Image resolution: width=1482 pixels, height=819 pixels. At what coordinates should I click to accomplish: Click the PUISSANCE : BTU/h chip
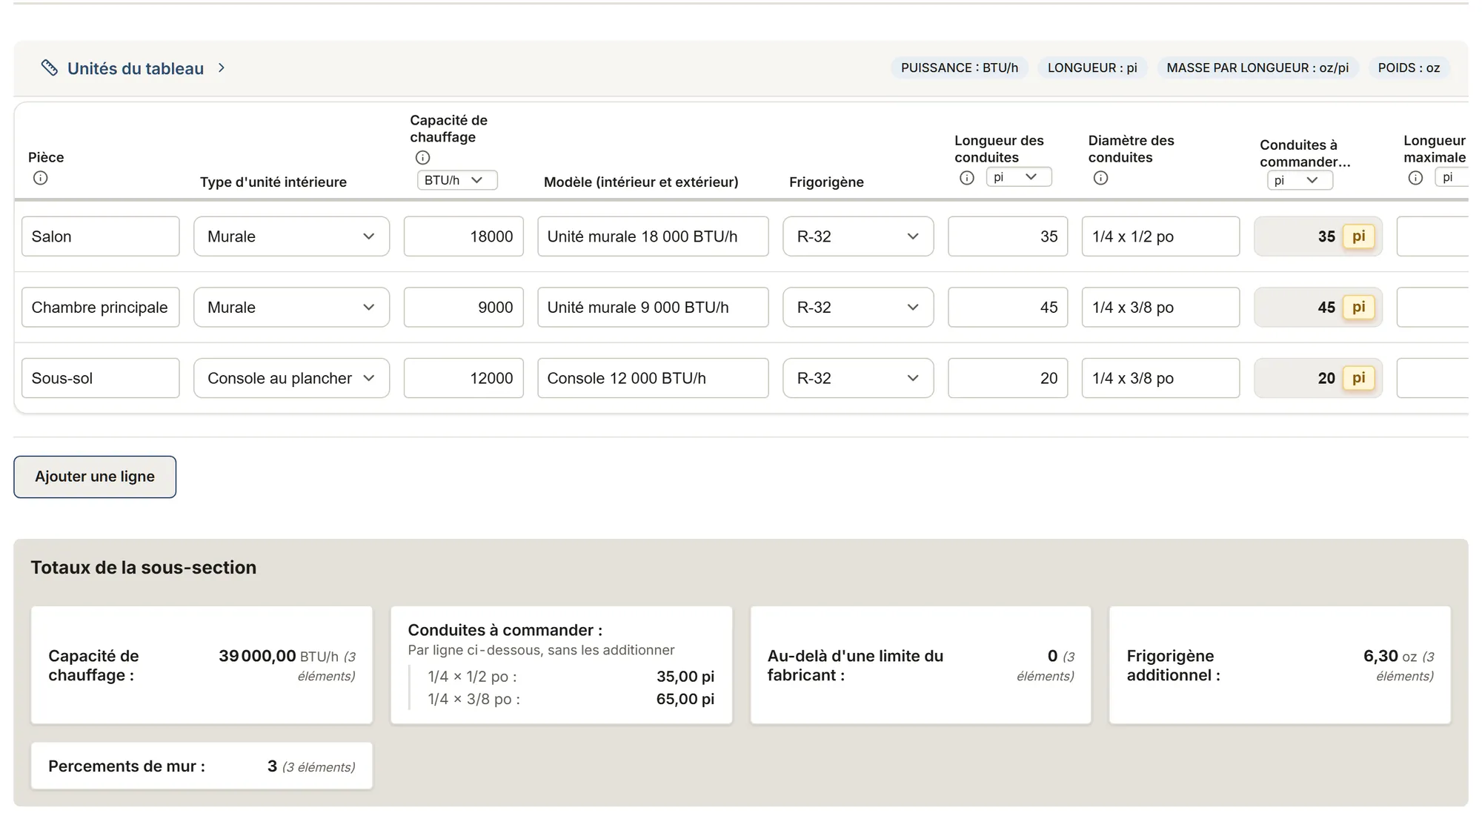pos(959,68)
